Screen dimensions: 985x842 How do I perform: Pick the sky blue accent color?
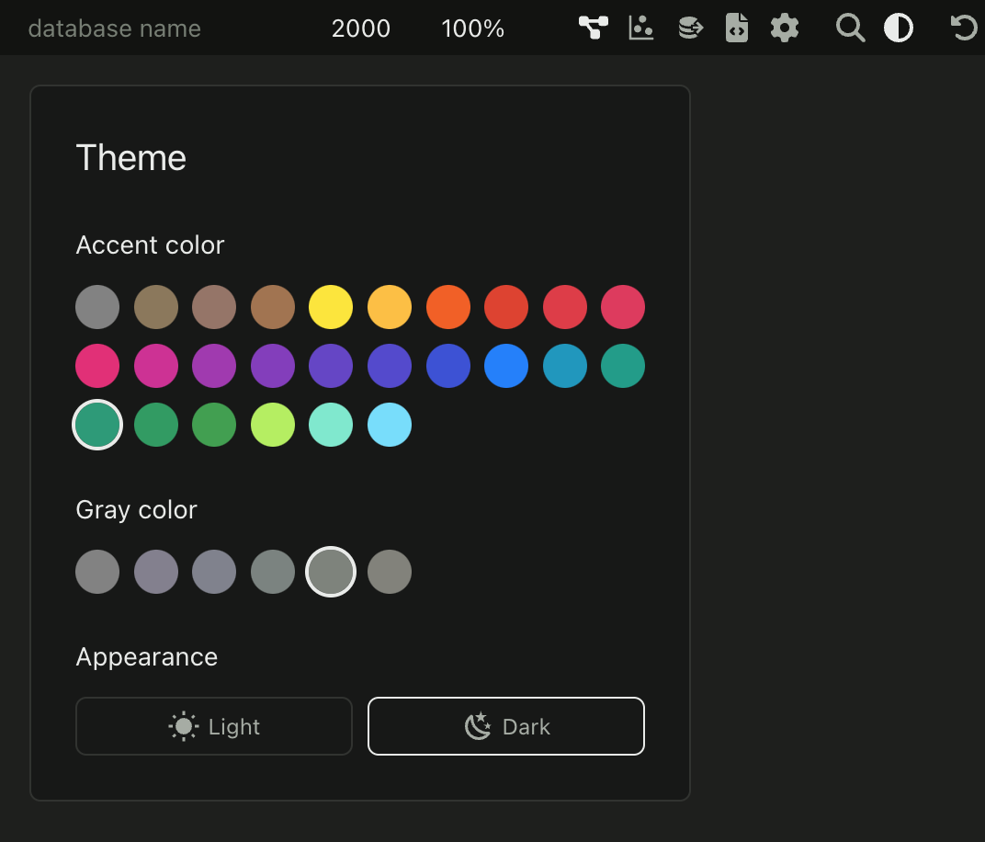[390, 425]
